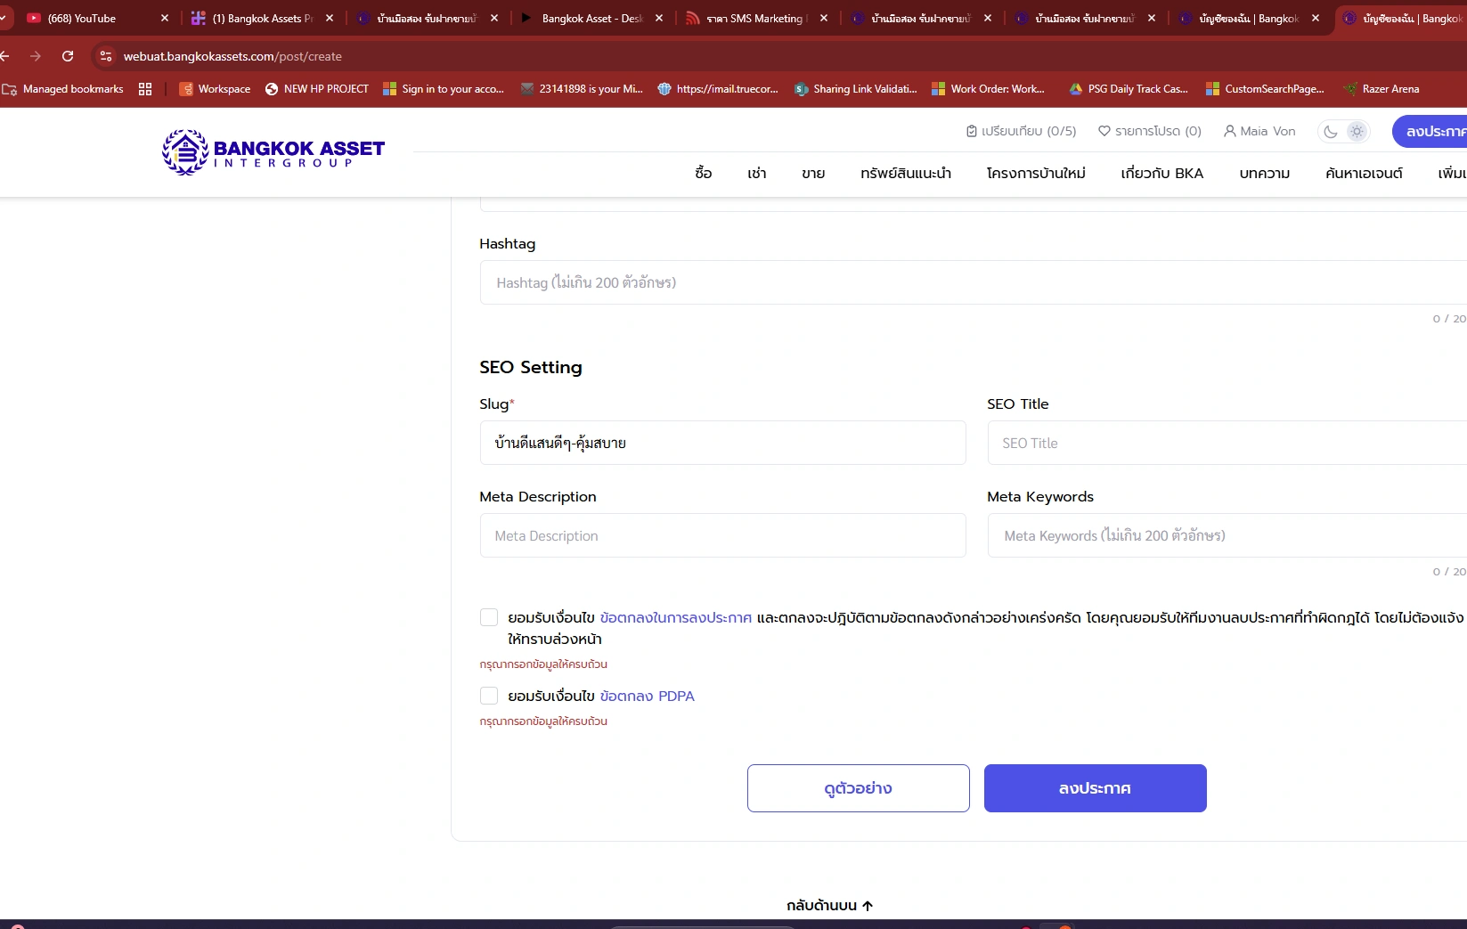Open favorites รายการโปรด (0)
Screen dimensions: 1467x929
tap(1150, 131)
